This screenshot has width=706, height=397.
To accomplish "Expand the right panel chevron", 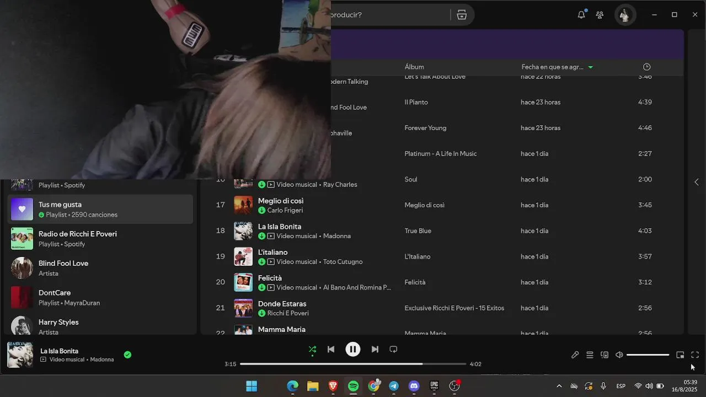I will [x=697, y=182].
